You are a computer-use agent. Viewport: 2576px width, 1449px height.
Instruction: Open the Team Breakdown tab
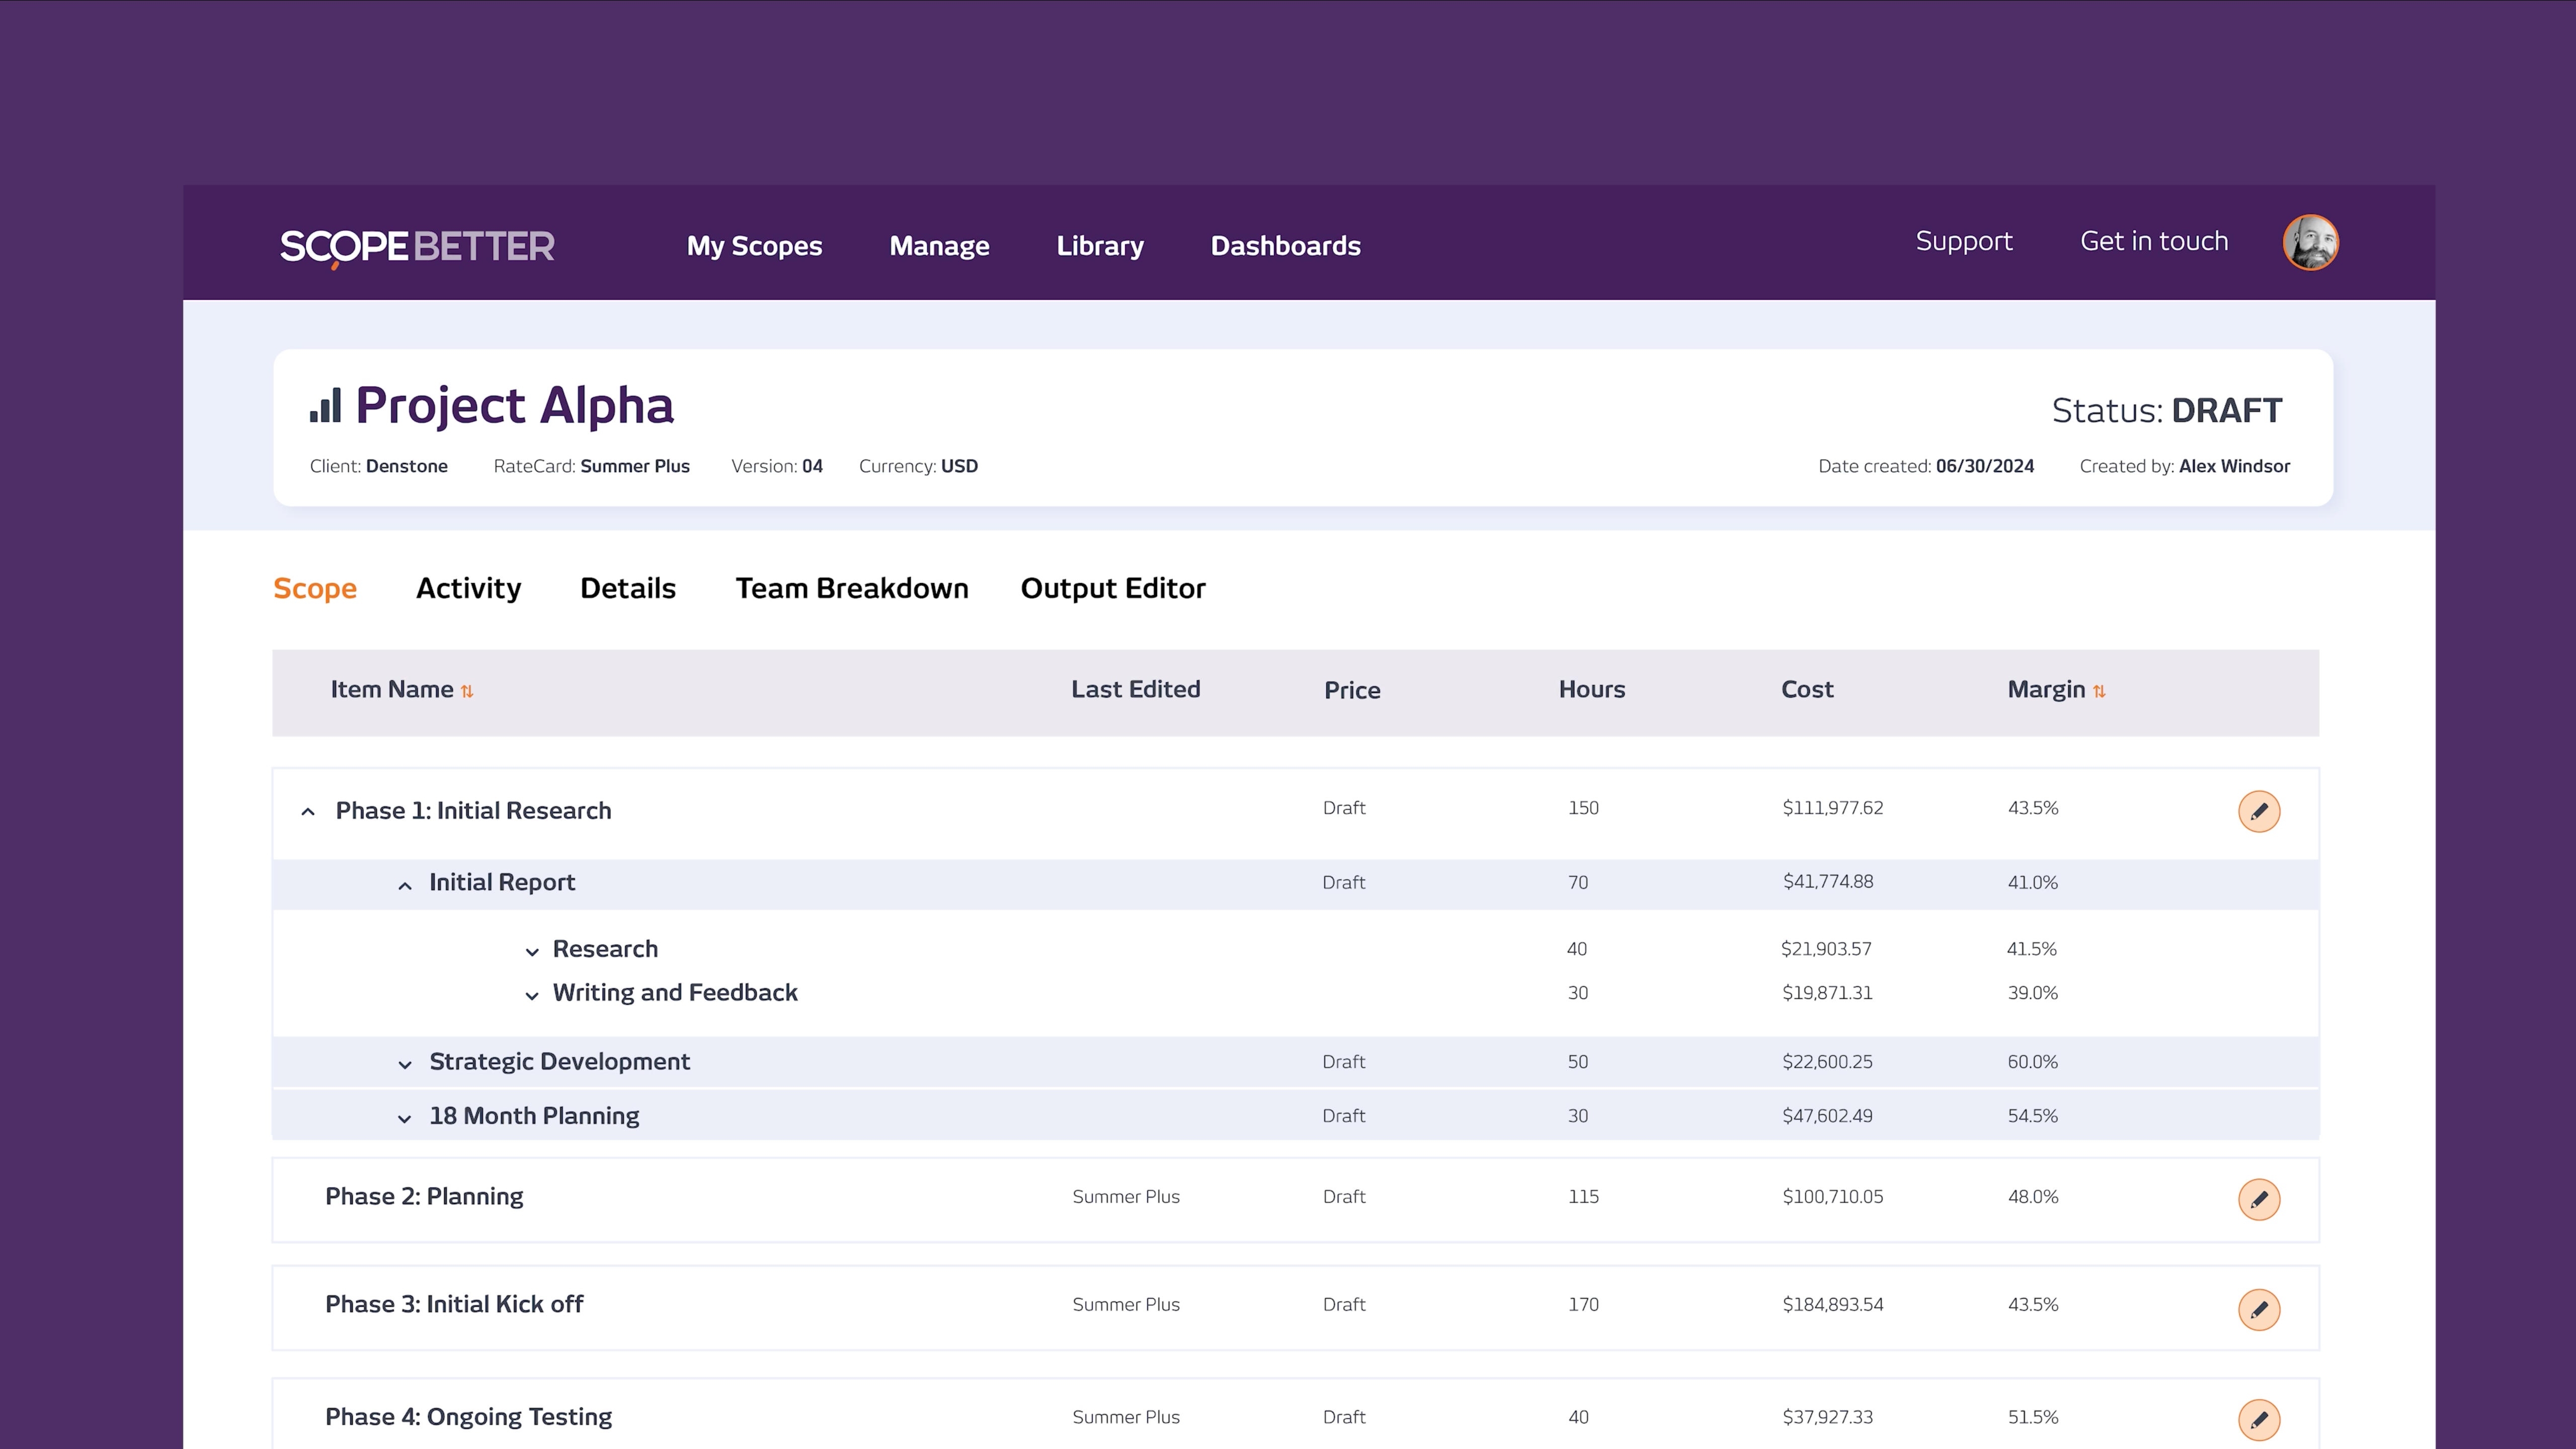(x=852, y=588)
